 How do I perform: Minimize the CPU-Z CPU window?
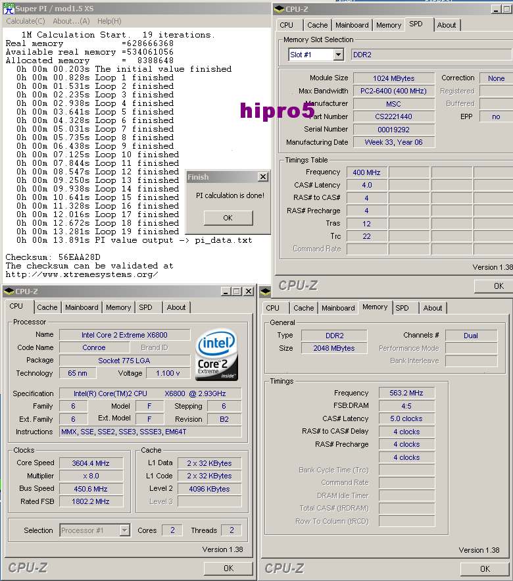[x=226, y=291]
